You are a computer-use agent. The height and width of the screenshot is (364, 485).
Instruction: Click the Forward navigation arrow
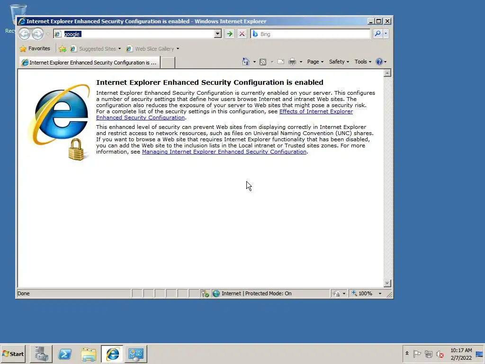pyautogui.click(x=37, y=34)
